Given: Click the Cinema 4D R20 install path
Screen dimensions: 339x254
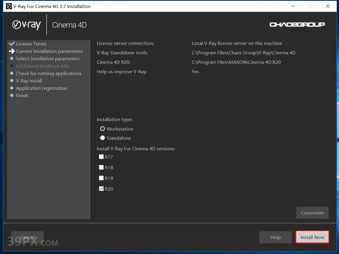Looking at the screenshot, I should click(x=236, y=62).
